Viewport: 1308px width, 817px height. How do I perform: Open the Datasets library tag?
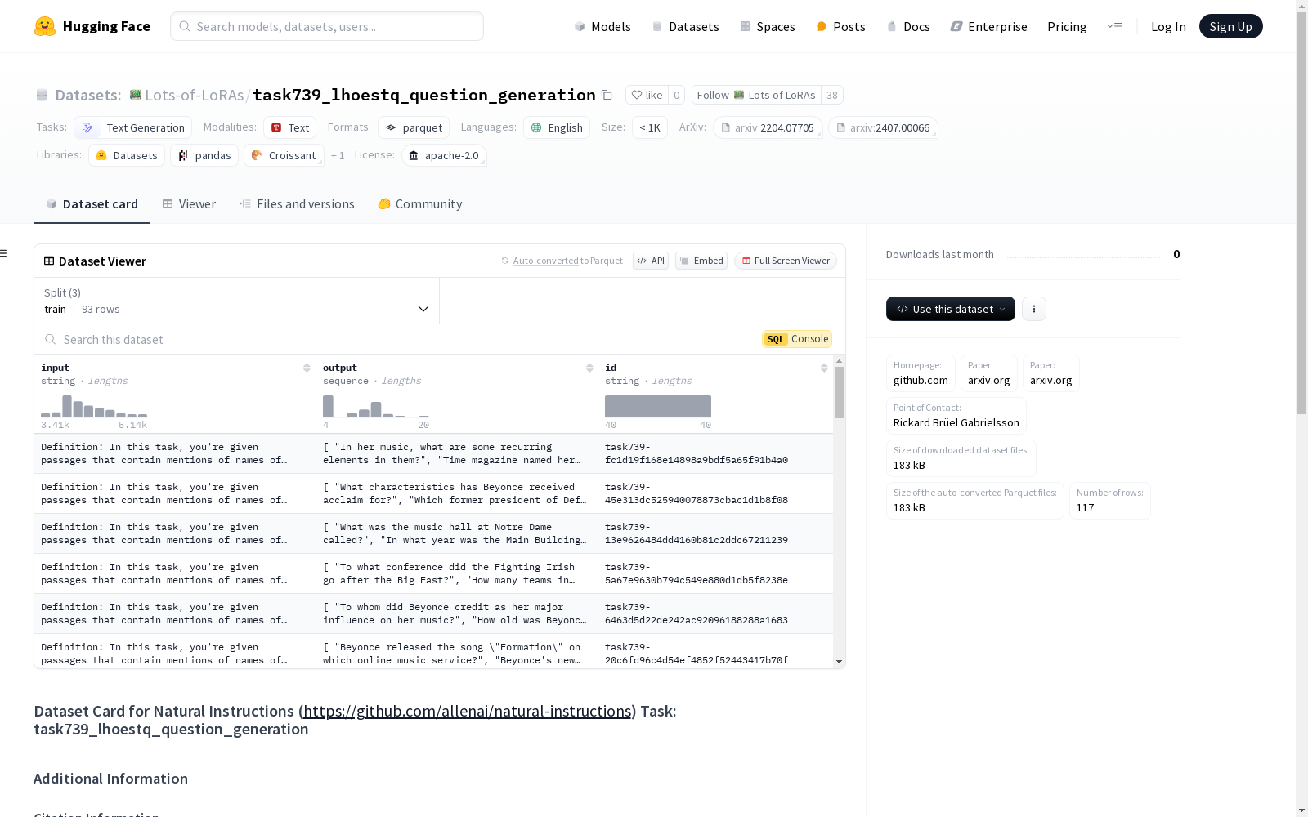coord(127,155)
